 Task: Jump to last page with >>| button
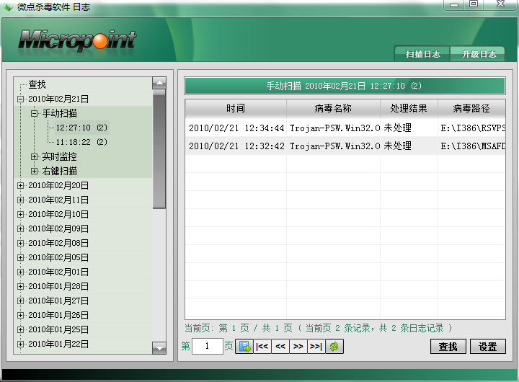tap(316, 347)
